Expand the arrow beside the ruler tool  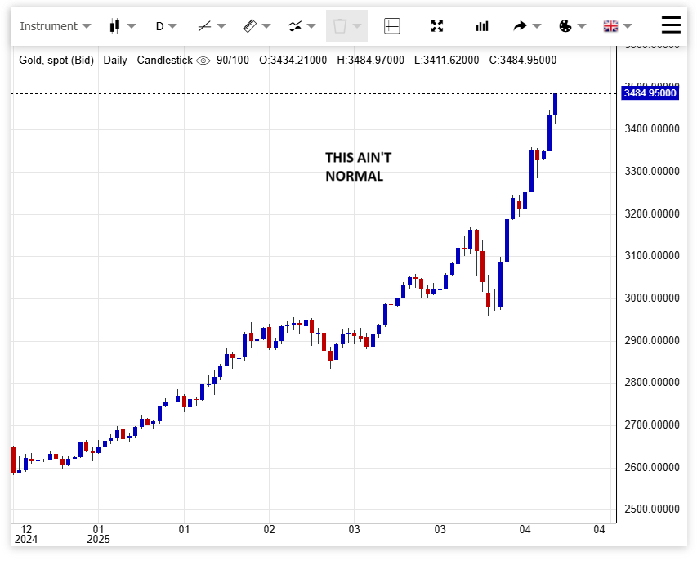[266, 26]
